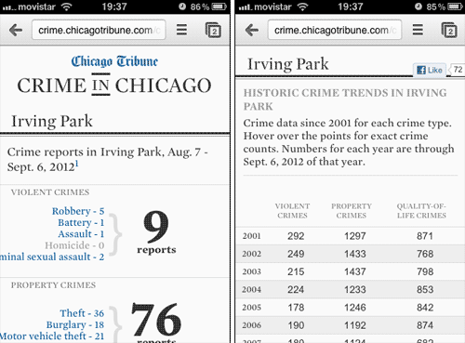Click the 9 reports violent crime total

[x=156, y=232]
